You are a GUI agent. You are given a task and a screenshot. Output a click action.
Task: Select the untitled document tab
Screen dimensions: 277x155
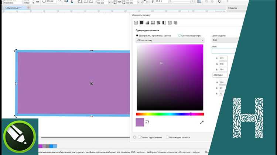[13, 8]
